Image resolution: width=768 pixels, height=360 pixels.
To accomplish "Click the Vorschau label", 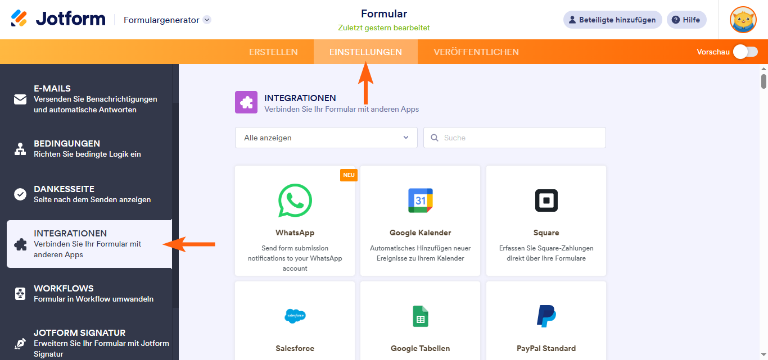I will (713, 52).
